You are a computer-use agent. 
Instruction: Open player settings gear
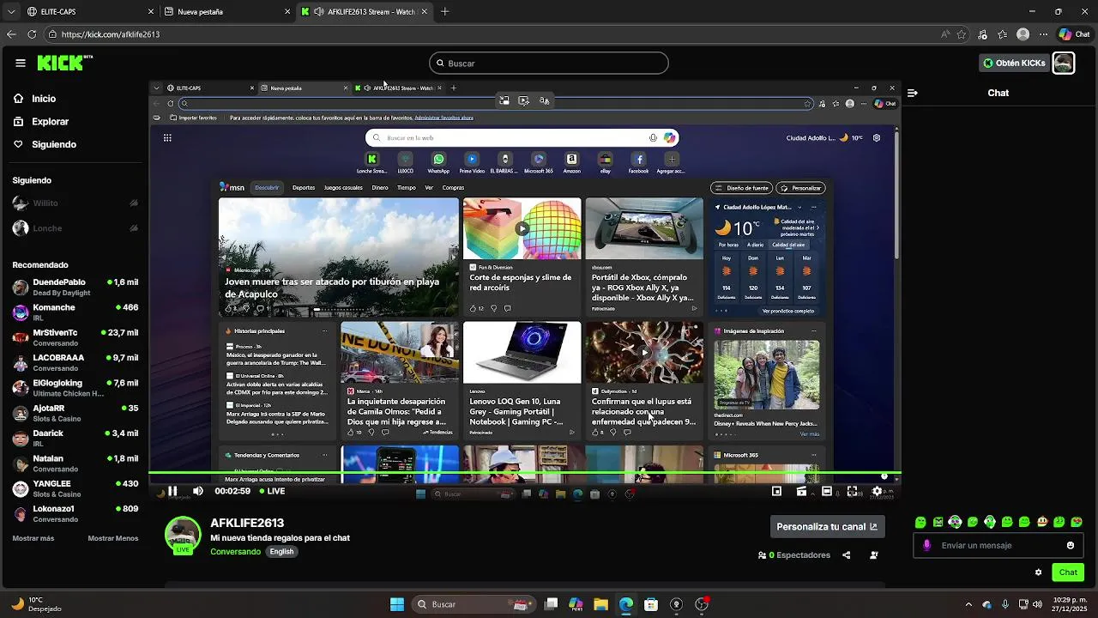[x=877, y=491]
